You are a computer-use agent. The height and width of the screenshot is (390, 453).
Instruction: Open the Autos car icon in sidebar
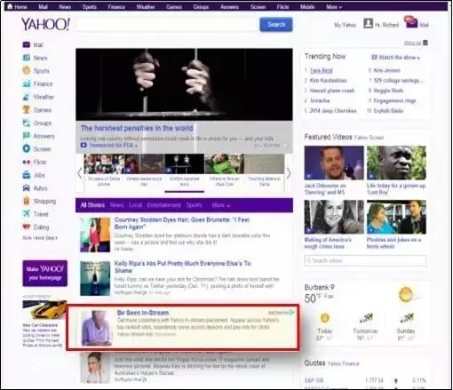point(27,187)
